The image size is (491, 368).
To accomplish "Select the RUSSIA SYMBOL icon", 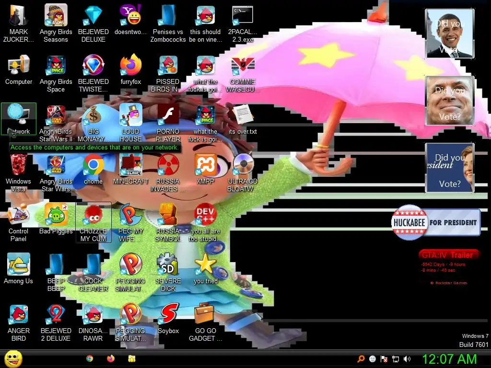I will [168, 223].
